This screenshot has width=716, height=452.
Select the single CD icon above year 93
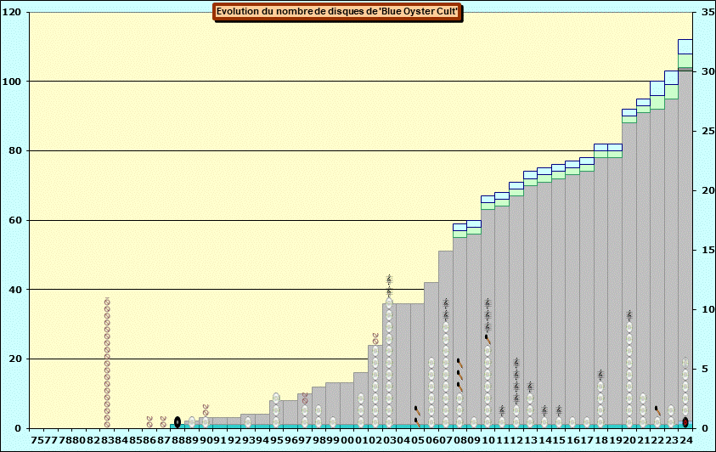[247, 422]
